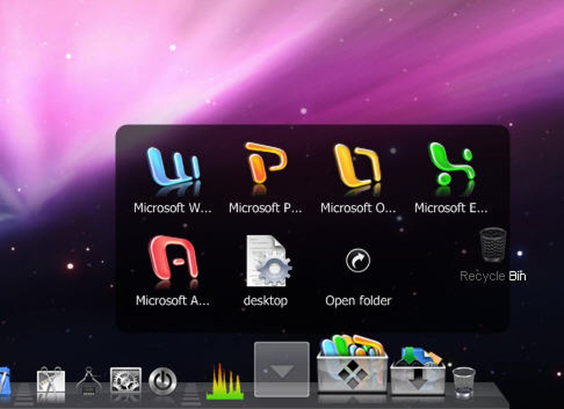Viewport: 564px width, 409px height.
Task: Click the Open folder arrow
Action: pos(358,261)
